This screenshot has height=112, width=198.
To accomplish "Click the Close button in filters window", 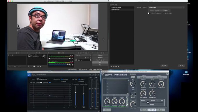I will tap(181, 66).
